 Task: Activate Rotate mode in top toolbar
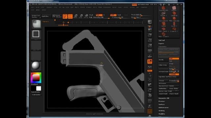pyautogui.click(x=86, y=16)
